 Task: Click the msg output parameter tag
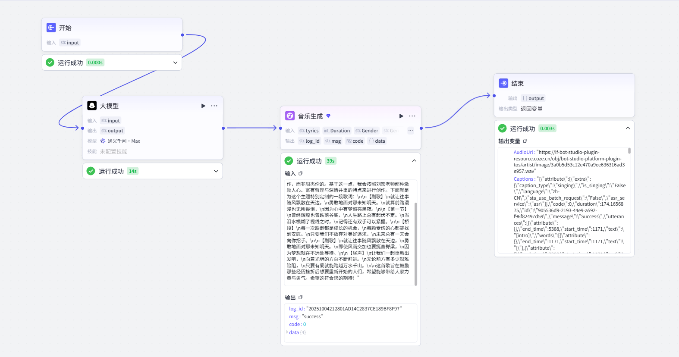click(333, 141)
